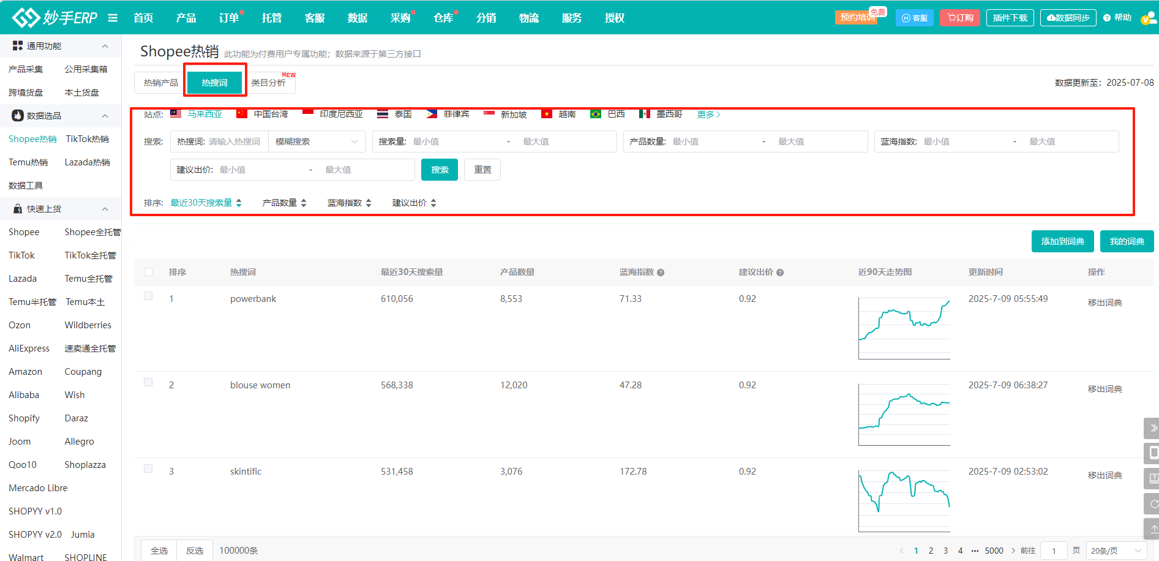Click the 全选 button at bottom
The image size is (1159, 561).
tap(159, 551)
